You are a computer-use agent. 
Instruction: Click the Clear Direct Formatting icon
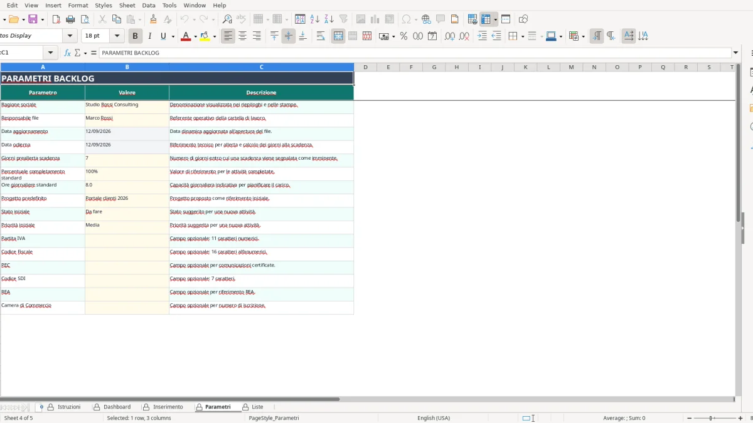[167, 19]
